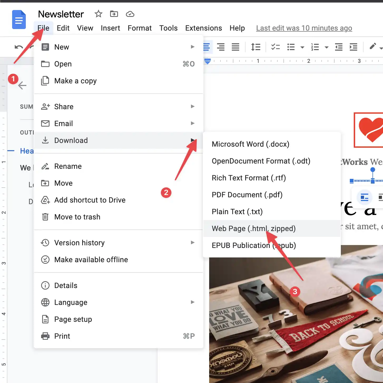Insert a checklist
Screen dimensions: 383x383
point(276,47)
